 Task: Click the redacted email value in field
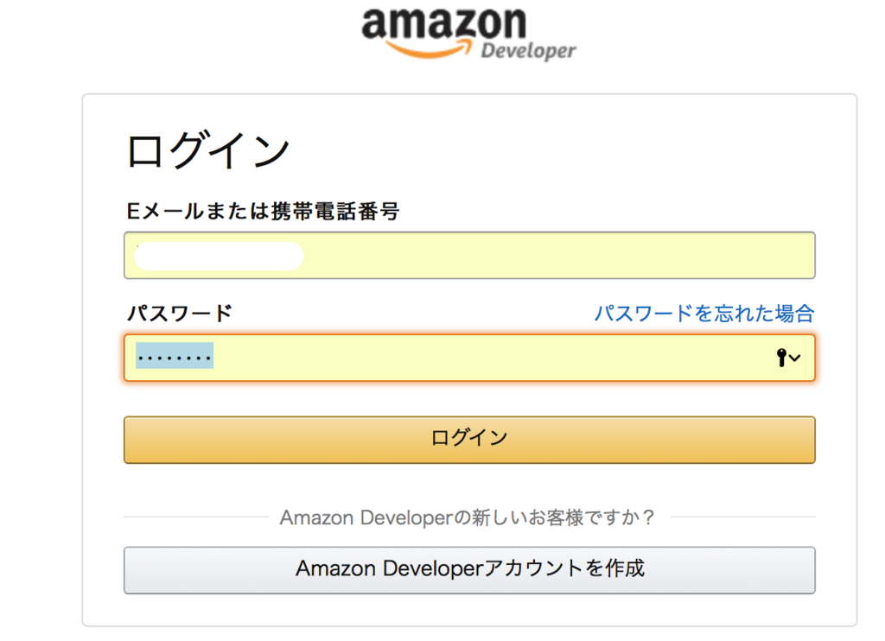click(219, 257)
